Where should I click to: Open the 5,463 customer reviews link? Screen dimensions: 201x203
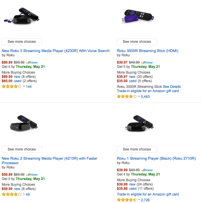(145, 97)
